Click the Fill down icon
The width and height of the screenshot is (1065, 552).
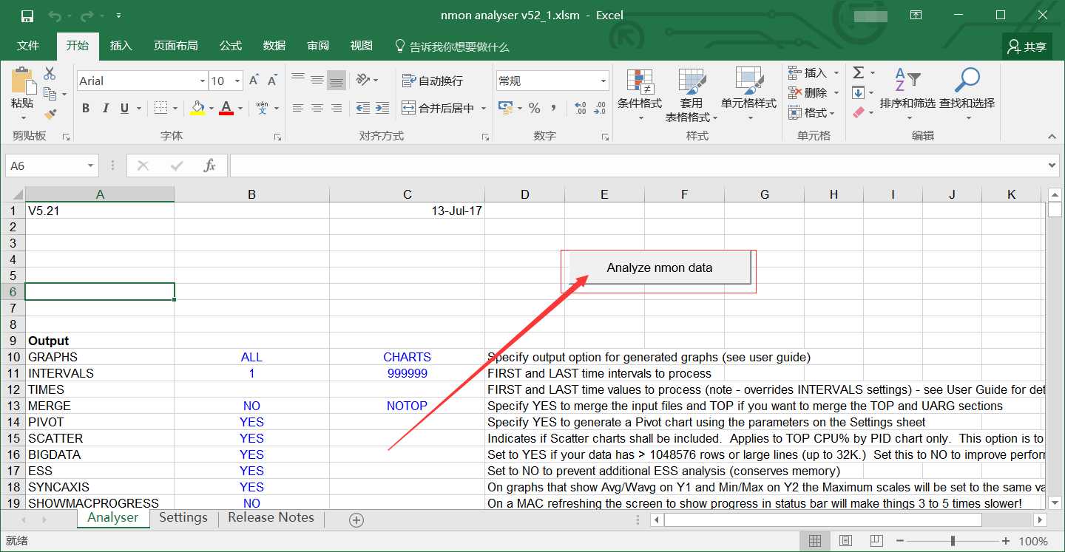pos(859,92)
